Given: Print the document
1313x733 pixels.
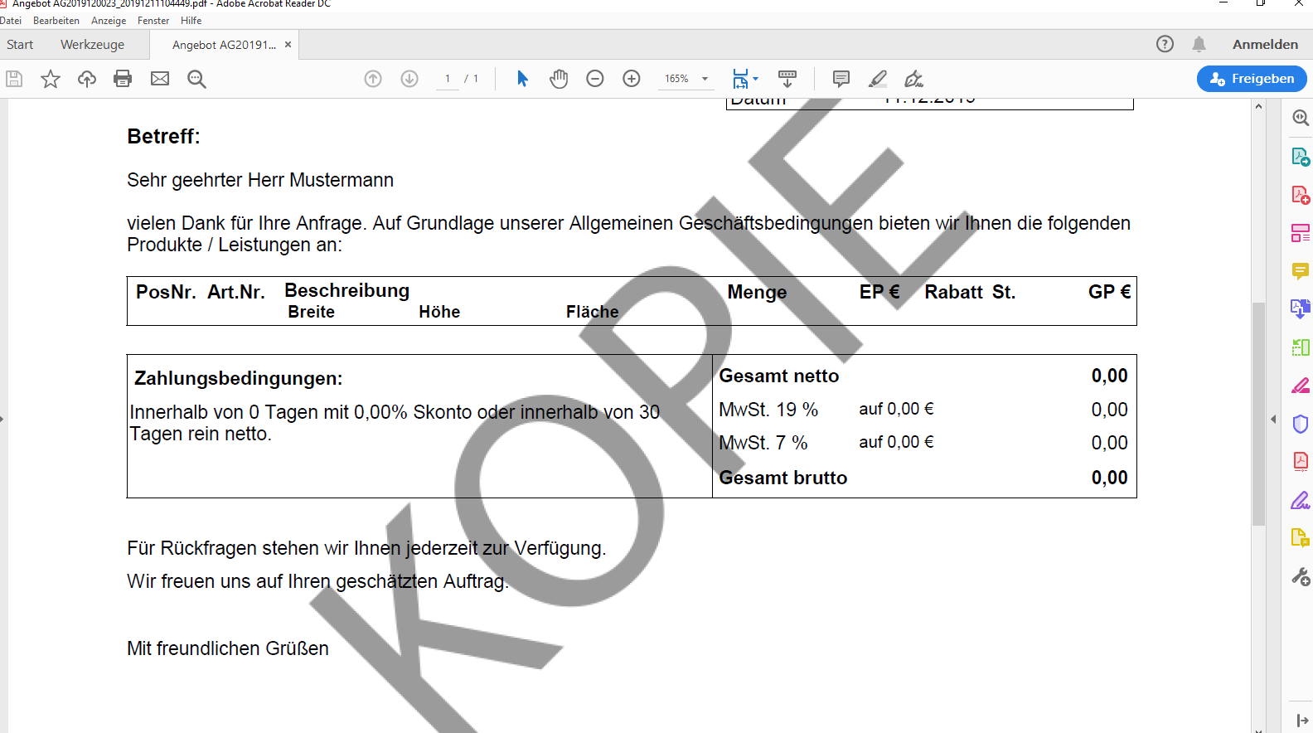Looking at the screenshot, I should pos(123,79).
